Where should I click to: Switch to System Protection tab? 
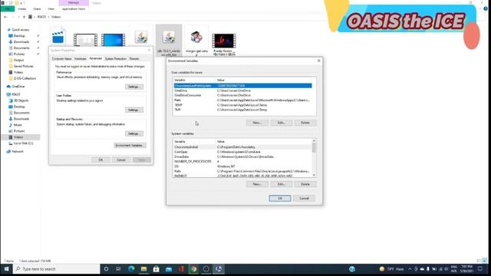click(x=116, y=59)
